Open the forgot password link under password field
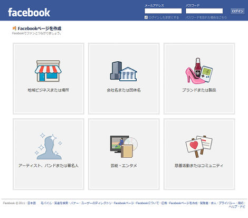 tap(206, 17)
